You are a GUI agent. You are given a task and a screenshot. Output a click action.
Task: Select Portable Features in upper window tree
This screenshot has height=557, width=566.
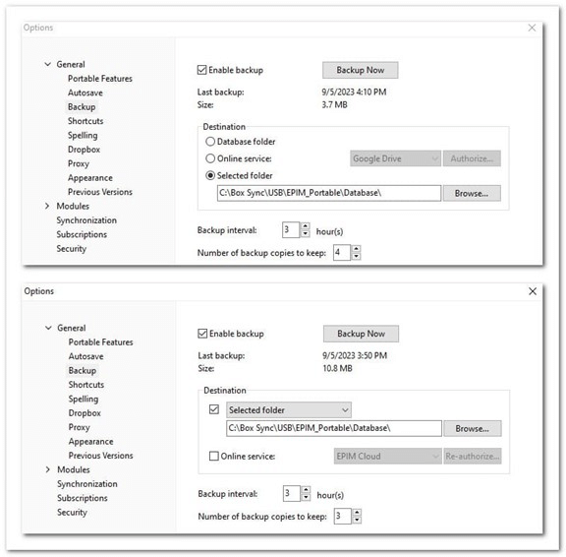click(100, 79)
